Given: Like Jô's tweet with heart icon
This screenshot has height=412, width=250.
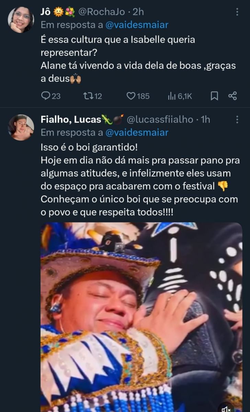Looking at the screenshot, I should click(131, 96).
